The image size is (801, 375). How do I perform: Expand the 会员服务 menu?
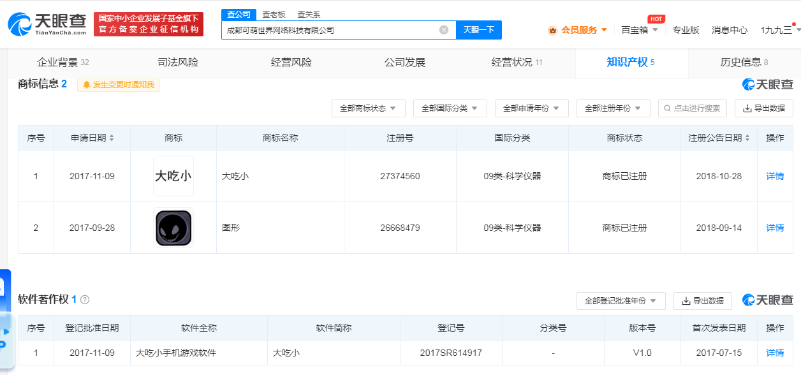click(x=578, y=30)
